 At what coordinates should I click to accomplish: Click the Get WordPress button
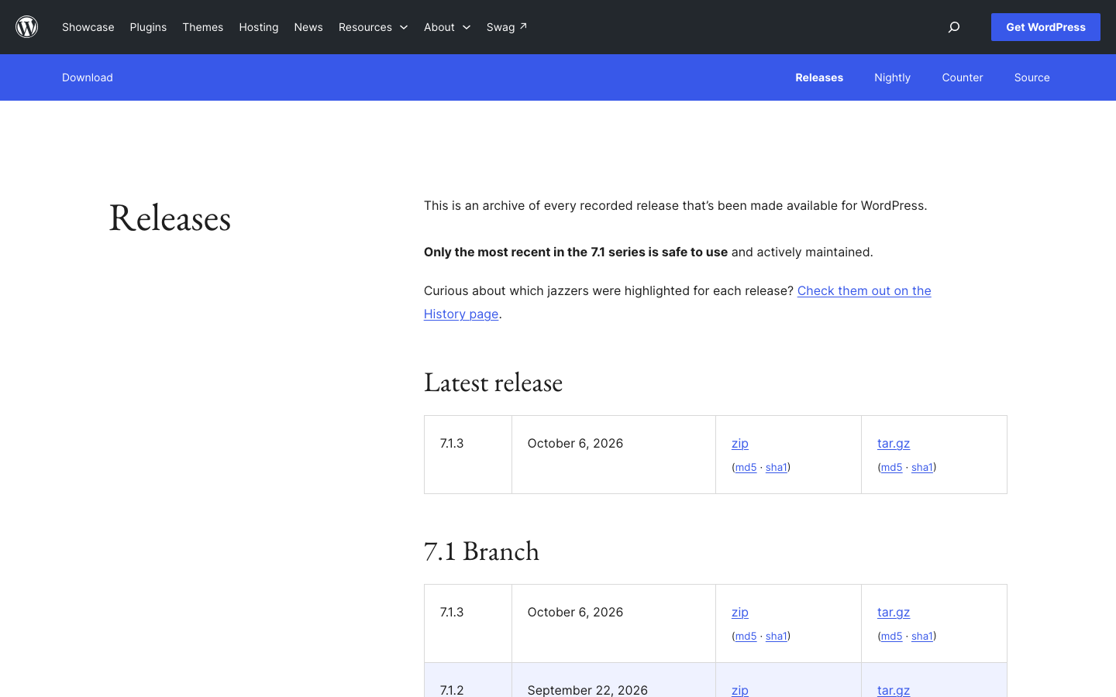point(1045,27)
